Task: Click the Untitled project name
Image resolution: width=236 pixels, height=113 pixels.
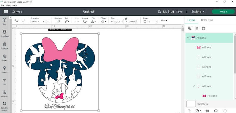Action: [89, 12]
